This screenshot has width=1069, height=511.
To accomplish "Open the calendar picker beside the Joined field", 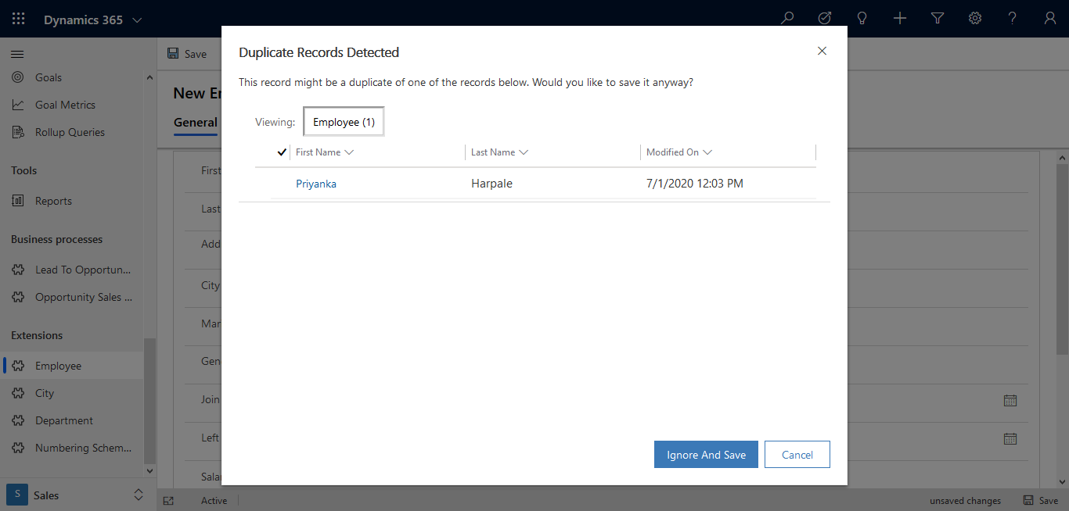I will (x=1010, y=400).
